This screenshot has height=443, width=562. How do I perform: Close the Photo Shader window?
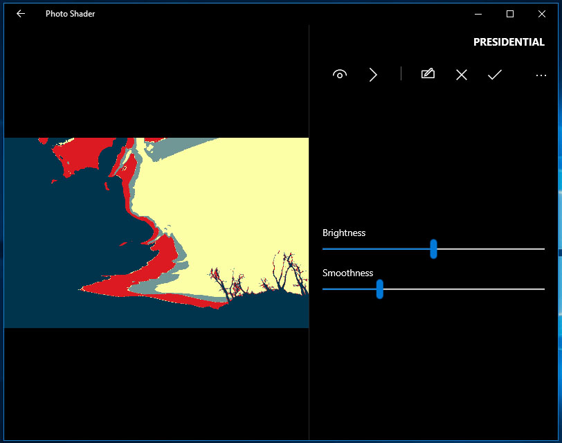[541, 14]
